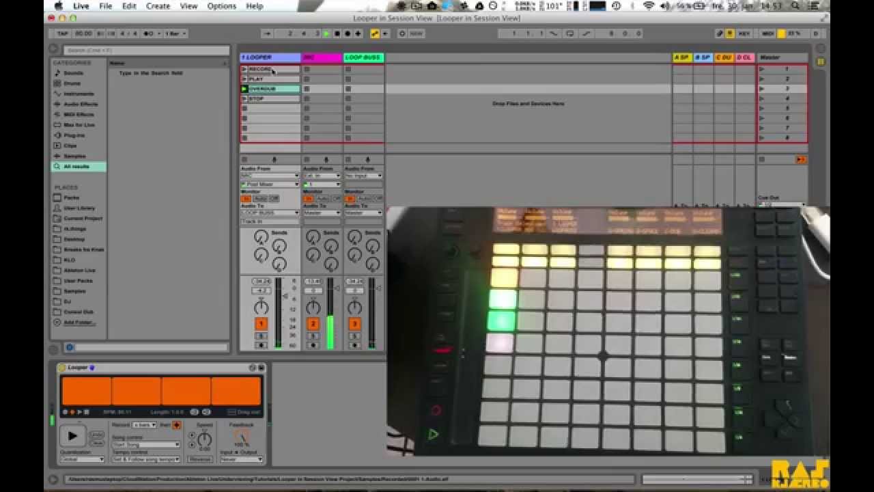Open Packs in Places

coord(71,197)
